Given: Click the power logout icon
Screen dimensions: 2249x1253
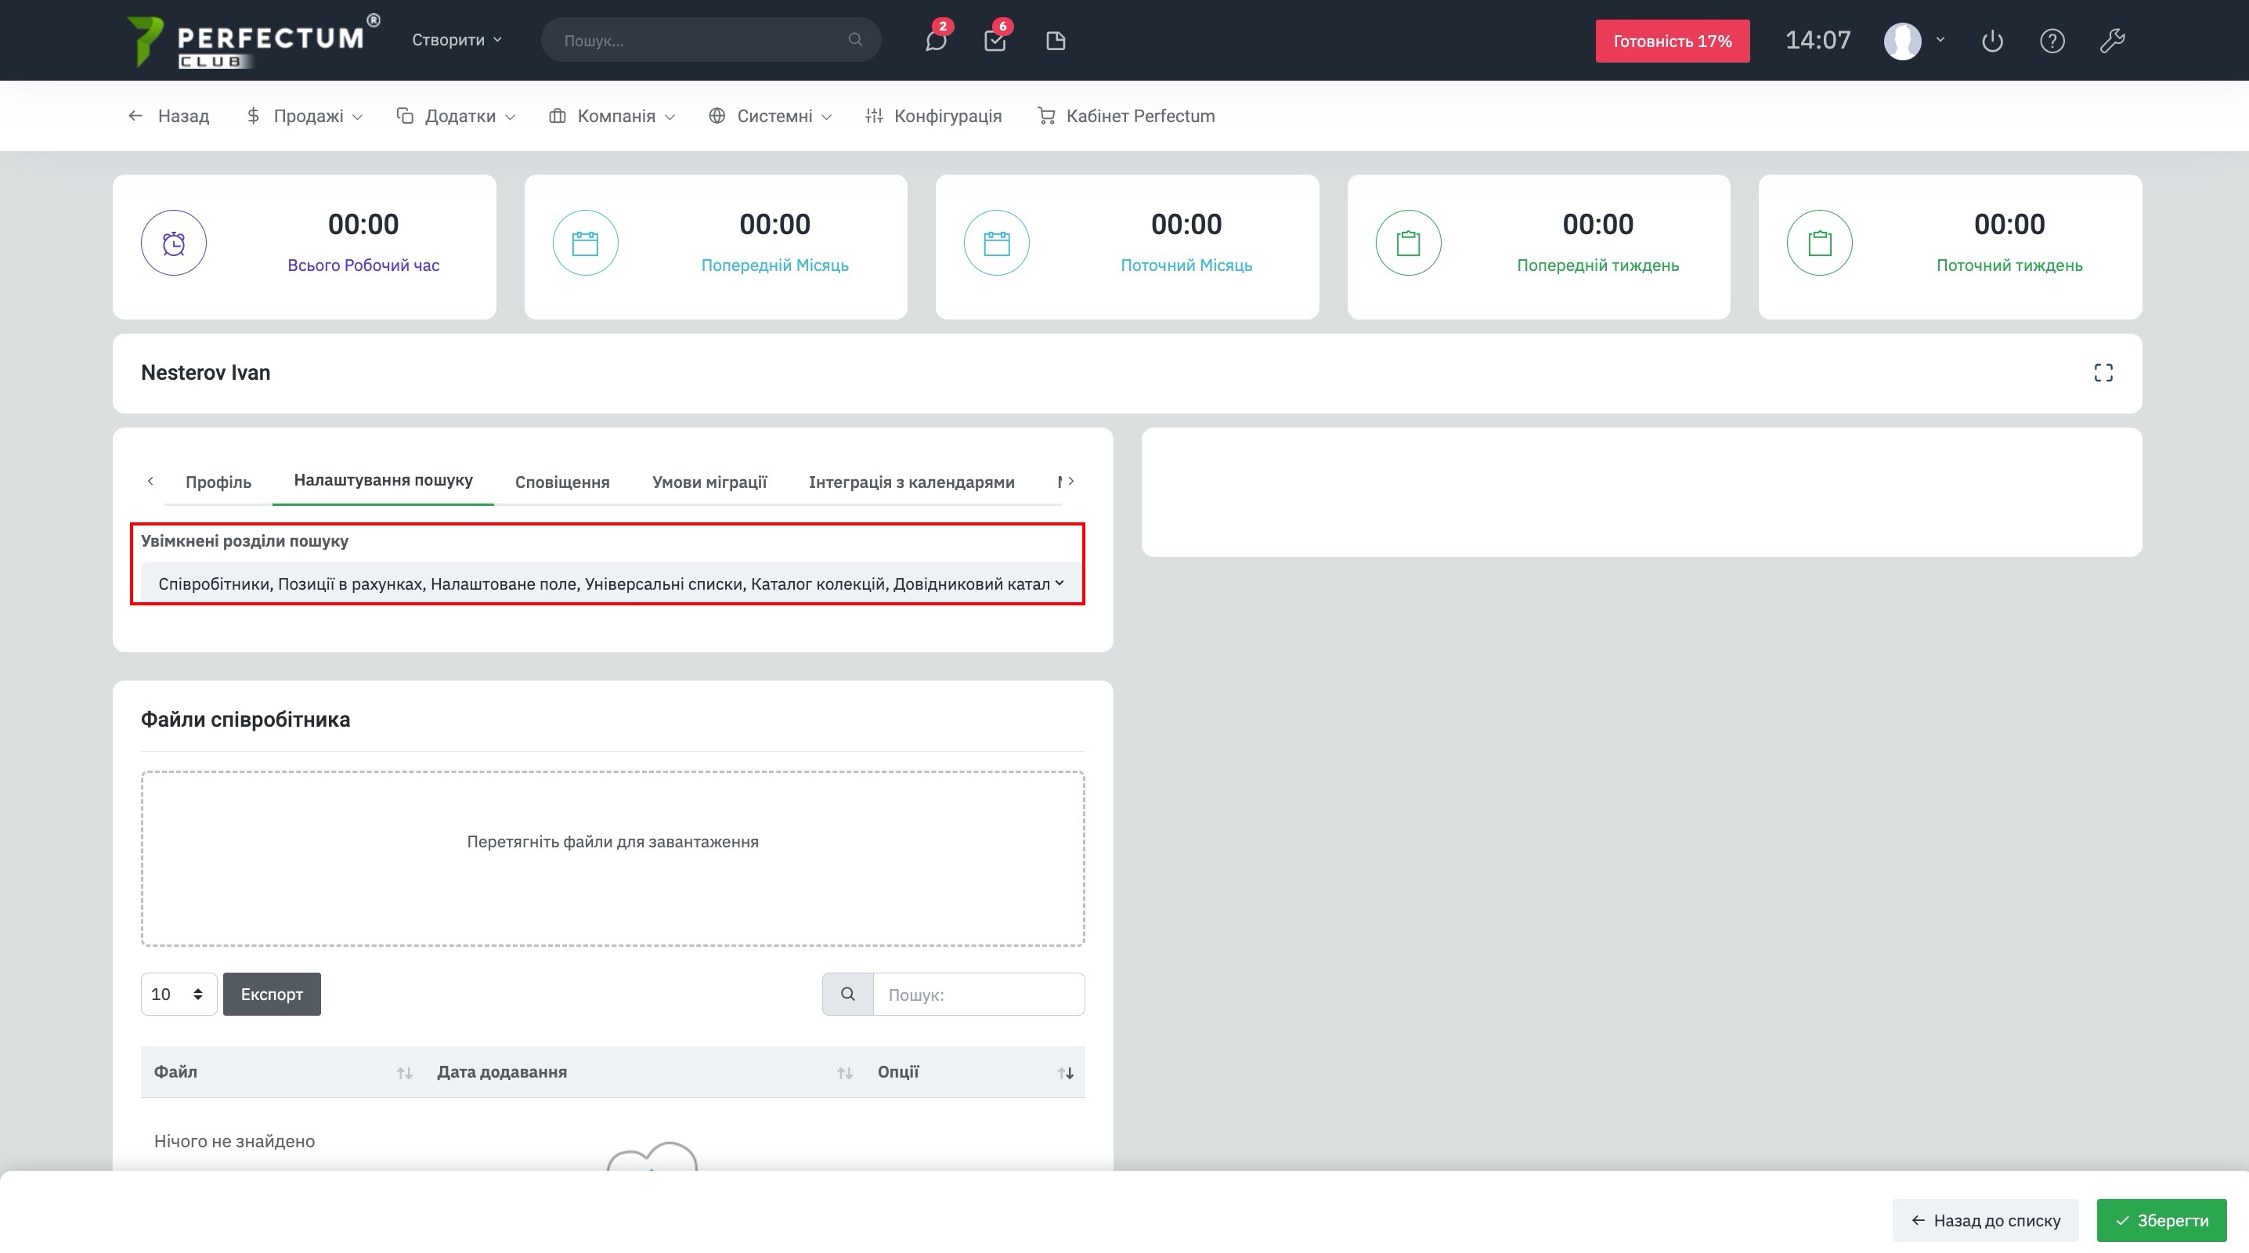Looking at the screenshot, I should click(x=1991, y=40).
